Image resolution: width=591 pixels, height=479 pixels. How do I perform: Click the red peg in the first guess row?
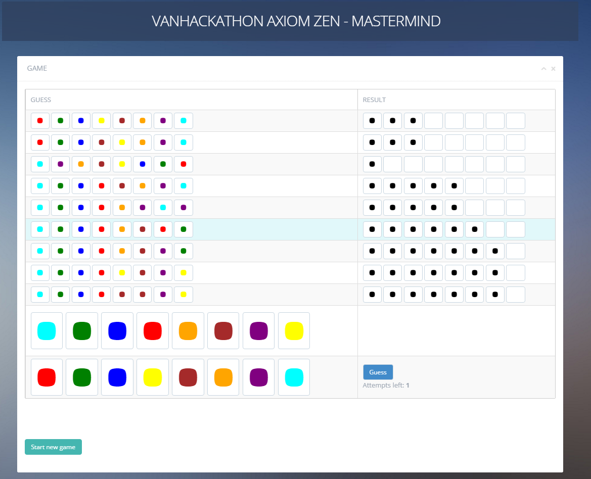[x=40, y=120]
